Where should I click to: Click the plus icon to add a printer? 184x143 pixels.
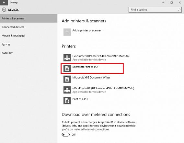[x=67, y=32]
